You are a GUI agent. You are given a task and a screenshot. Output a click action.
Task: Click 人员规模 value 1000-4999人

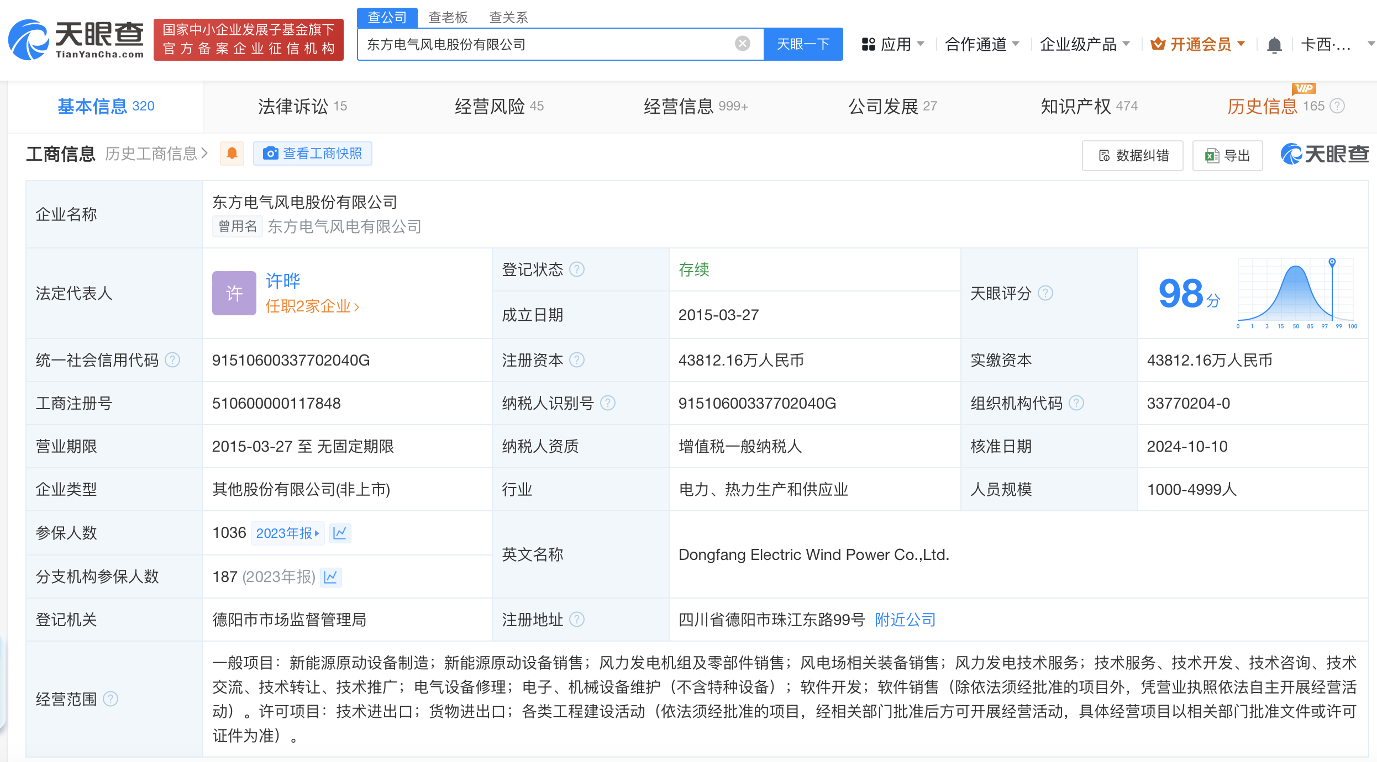pyautogui.click(x=1192, y=489)
